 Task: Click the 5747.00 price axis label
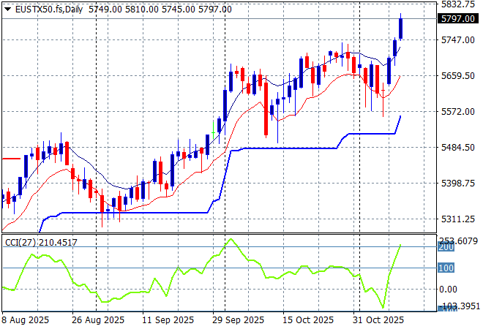coord(458,39)
